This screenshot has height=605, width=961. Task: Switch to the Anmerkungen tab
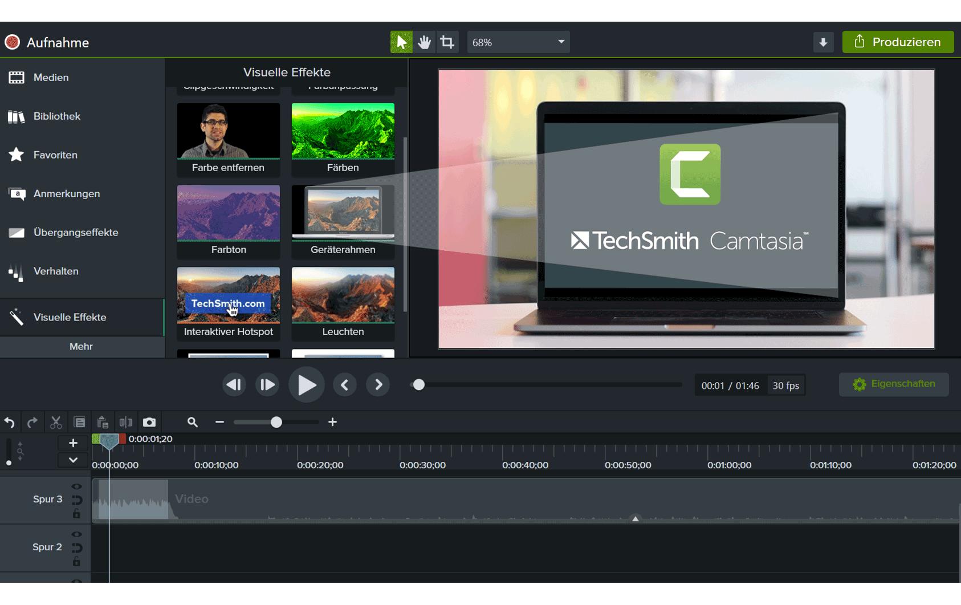[66, 194]
